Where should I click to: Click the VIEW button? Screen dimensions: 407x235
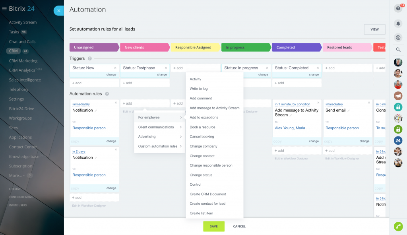tap(374, 29)
